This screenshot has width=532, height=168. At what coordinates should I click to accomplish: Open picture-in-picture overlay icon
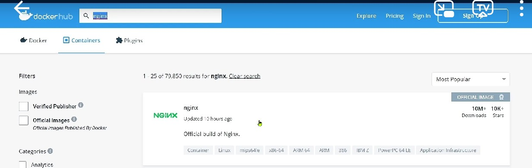(x=444, y=9)
